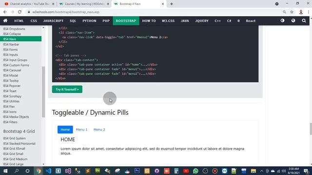Open BS4 Scrollspy sidebar link
This screenshot has height=175, width=312.
(12, 96)
